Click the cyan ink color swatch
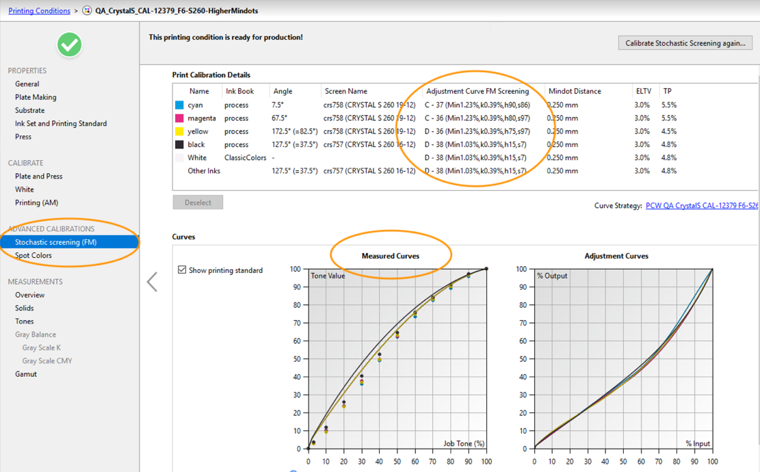 (179, 105)
